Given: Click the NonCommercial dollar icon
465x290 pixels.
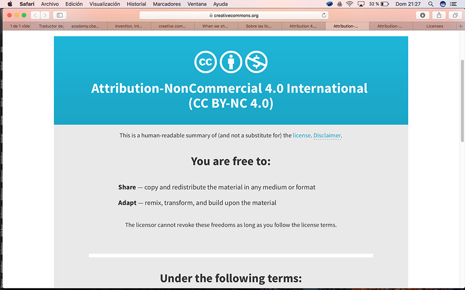Looking at the screenshot, I should click(257, 62).
